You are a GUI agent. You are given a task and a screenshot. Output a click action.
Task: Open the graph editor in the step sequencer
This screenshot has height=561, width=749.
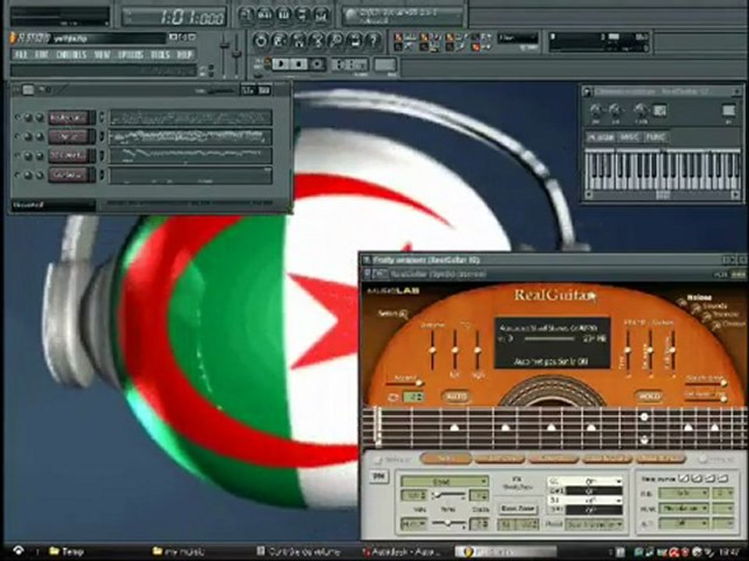click(x=248, y=90)
